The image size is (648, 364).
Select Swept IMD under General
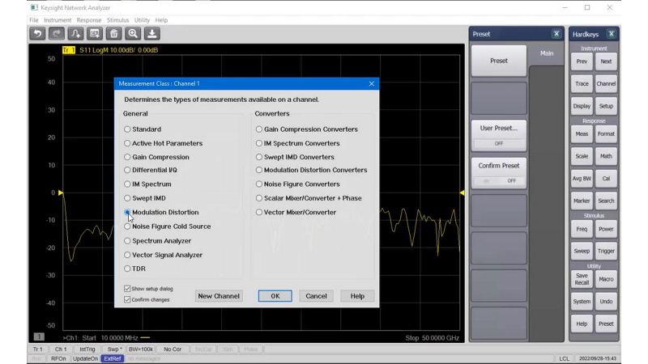[x=127, y=198]
